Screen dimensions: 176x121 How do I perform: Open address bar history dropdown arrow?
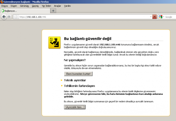coord(151,17)
